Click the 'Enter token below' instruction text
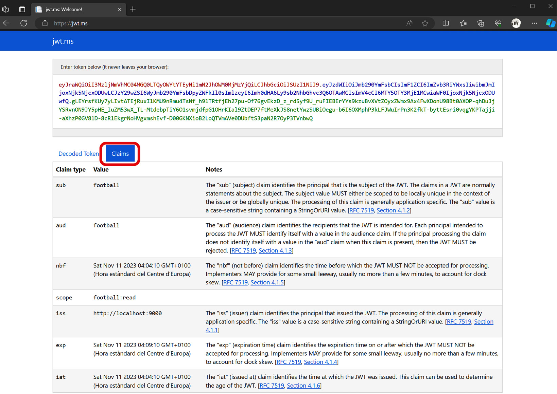 pyautogui.click(x=115, y=67)
